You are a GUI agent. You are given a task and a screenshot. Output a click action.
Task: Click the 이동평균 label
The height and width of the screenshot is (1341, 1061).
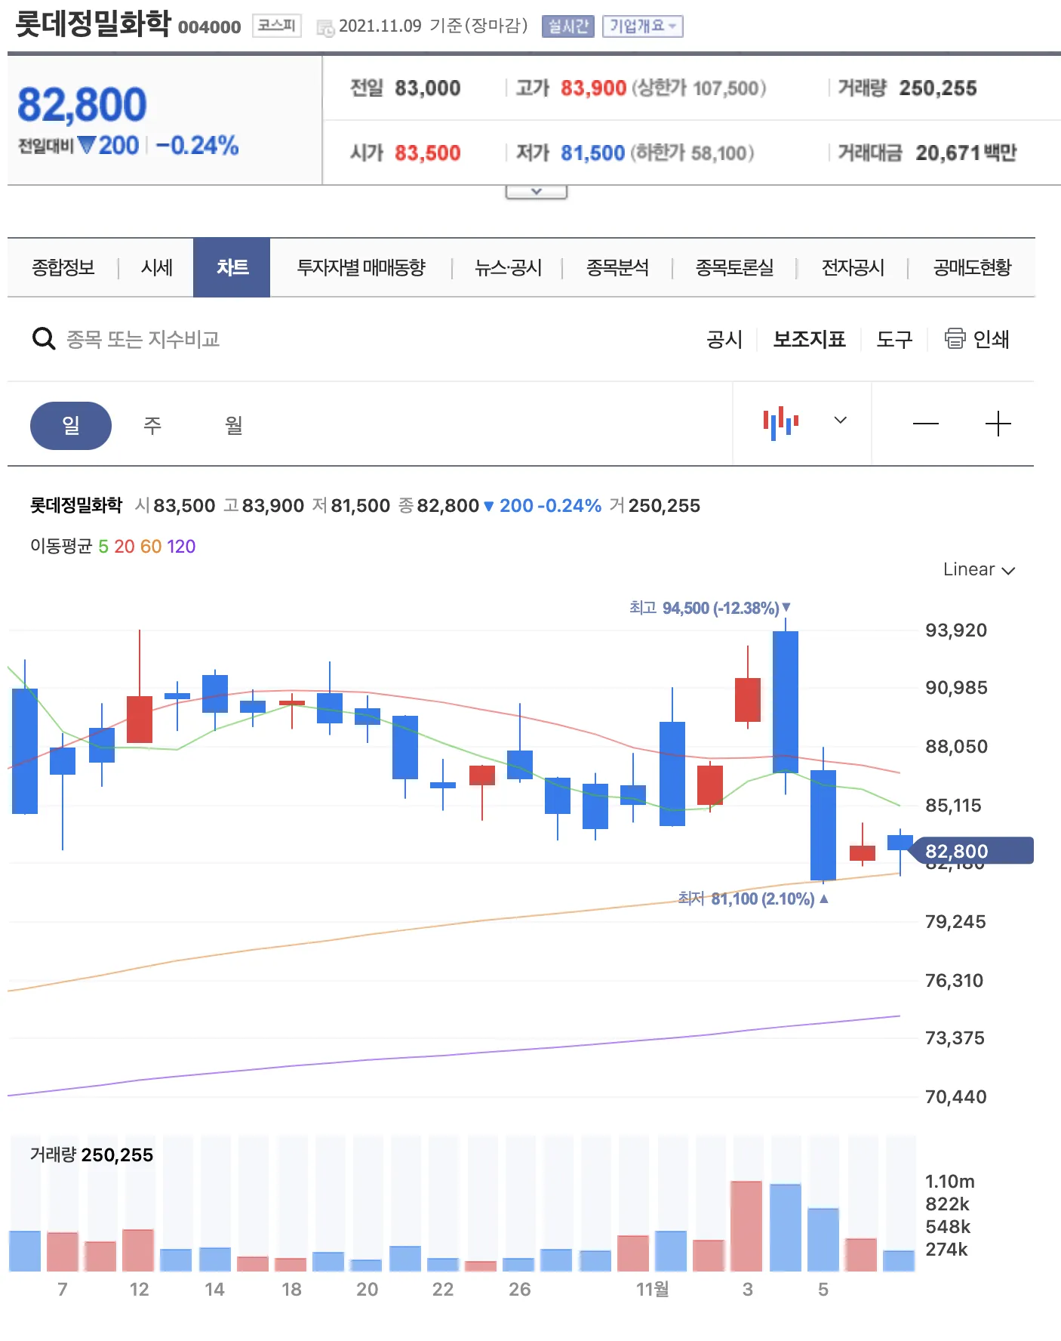[x=60, y=546]
